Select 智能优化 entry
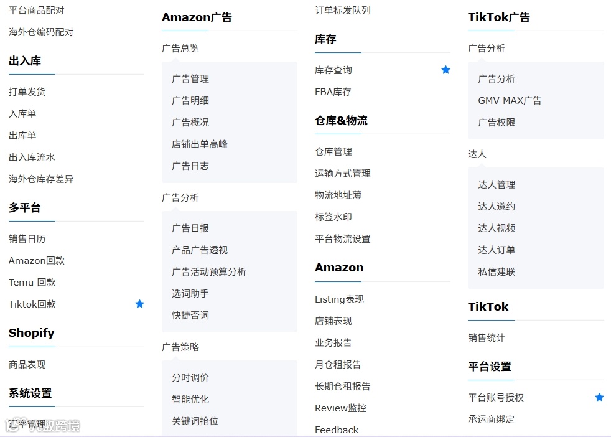Viewport: 611px width, 437px height. tap(190, 399)
